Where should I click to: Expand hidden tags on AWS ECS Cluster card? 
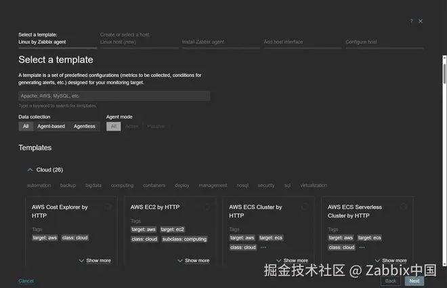(x=263, y=247)
